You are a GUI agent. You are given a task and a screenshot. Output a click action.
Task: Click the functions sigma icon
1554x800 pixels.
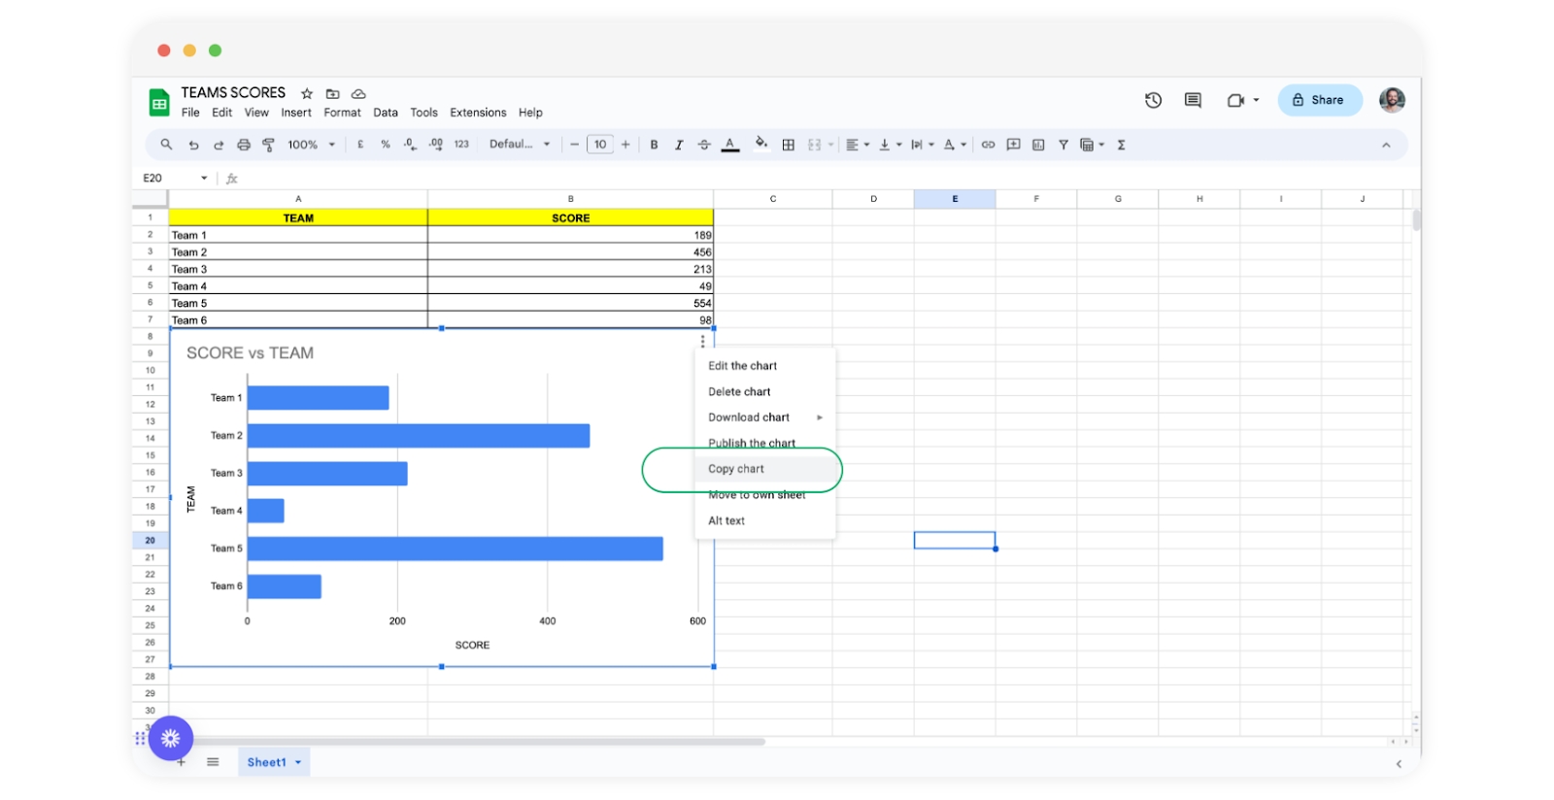(x=1121, y=145)
